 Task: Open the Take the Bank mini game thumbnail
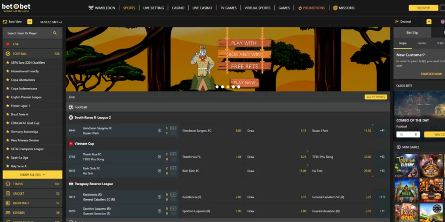406,165
